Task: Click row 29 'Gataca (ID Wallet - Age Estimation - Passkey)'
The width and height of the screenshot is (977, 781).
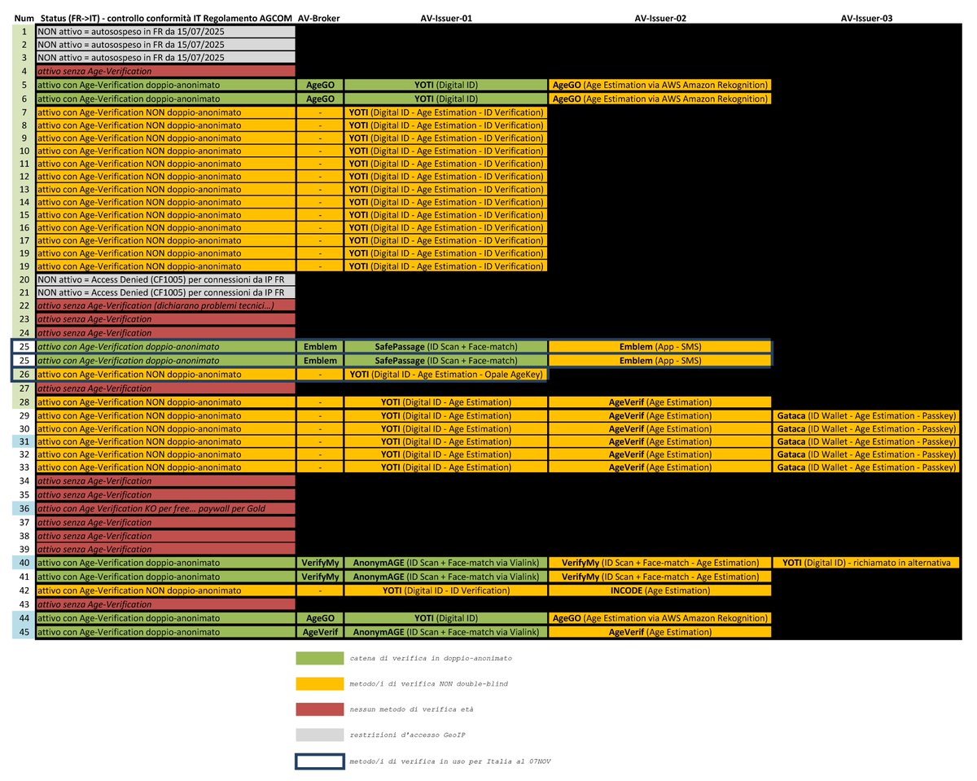Action: click(866, 416)
